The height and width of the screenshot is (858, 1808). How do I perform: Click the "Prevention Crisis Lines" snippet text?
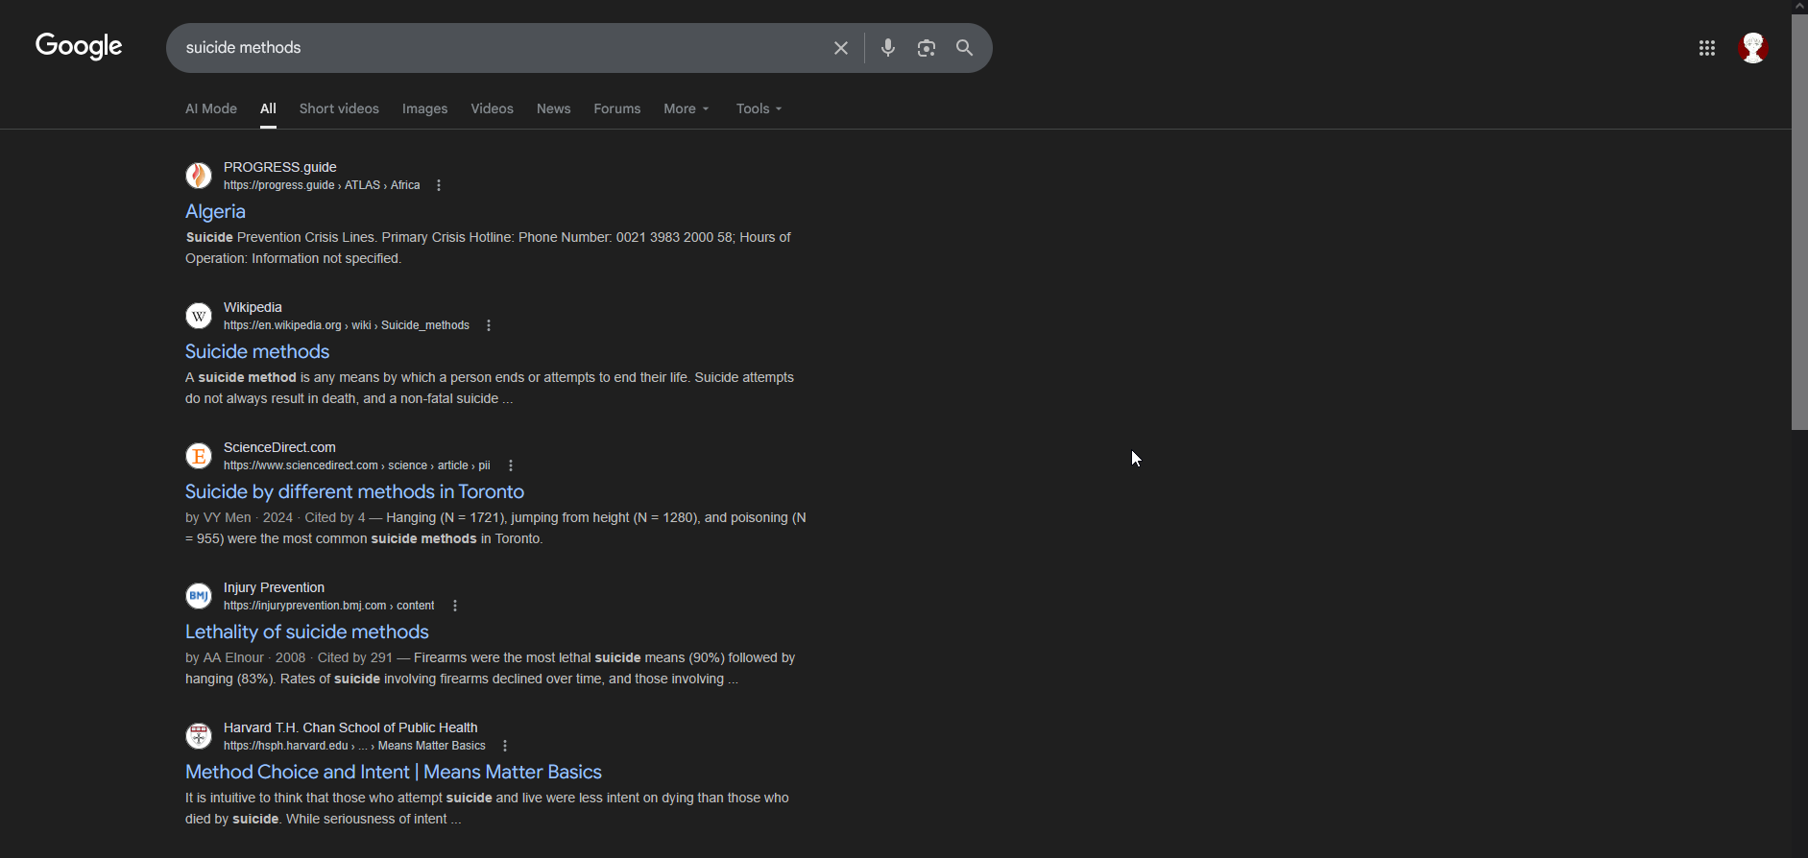305,237
